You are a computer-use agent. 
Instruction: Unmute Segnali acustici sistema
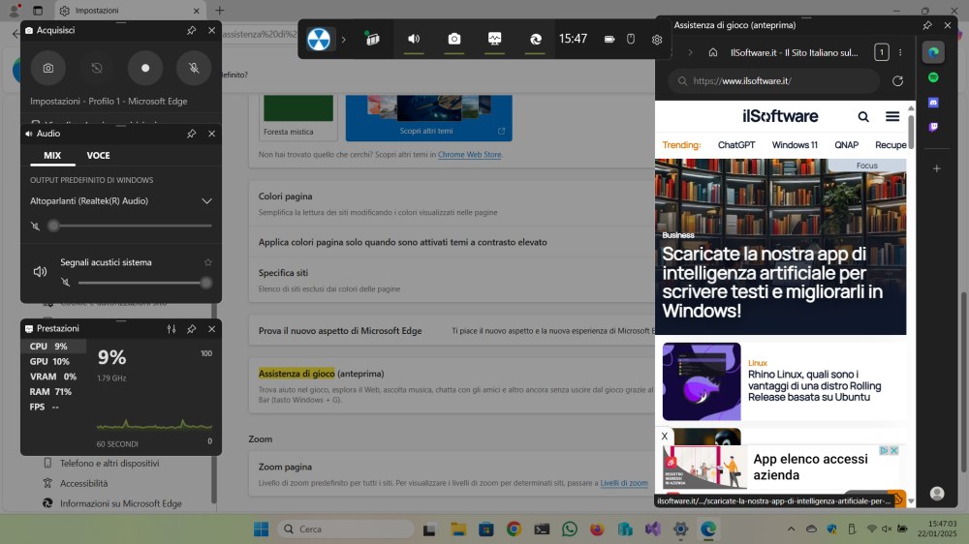coord(66,283)
